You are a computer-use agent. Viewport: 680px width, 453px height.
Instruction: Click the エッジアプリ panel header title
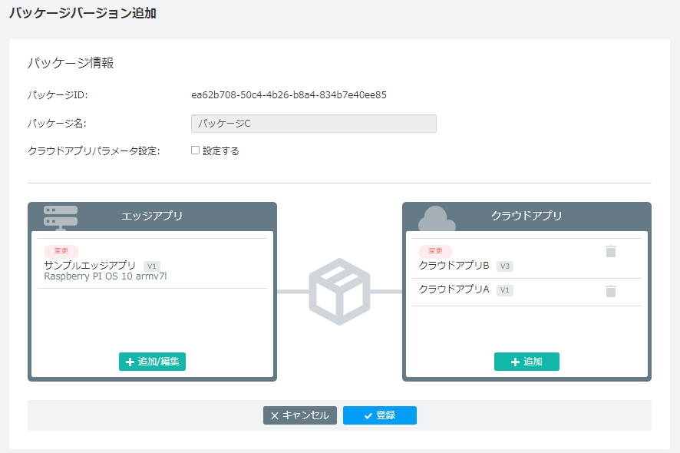tap(152, 216)
